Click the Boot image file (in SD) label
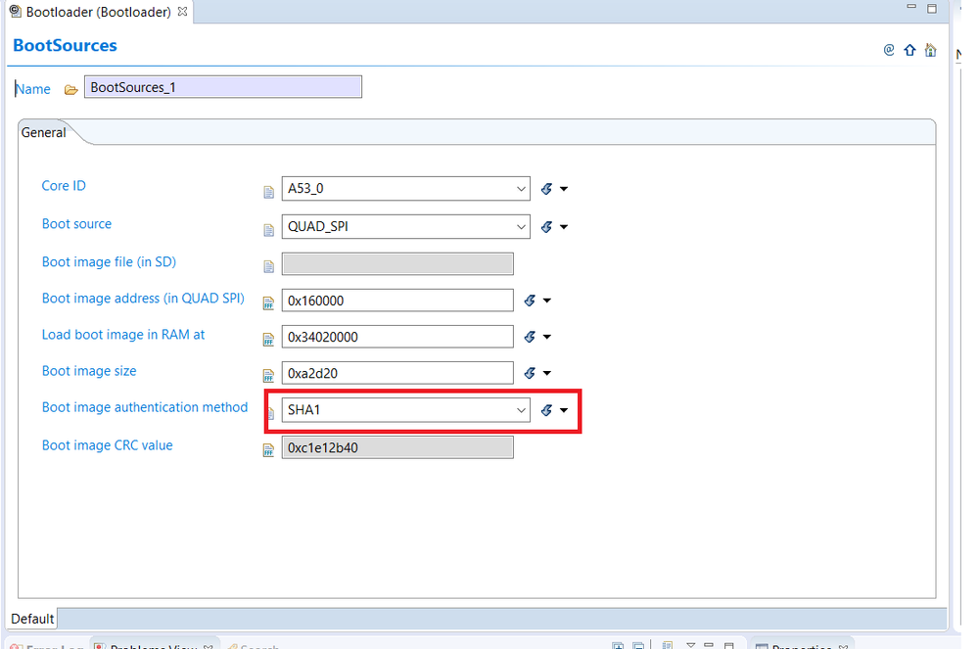 click(109, 261)
